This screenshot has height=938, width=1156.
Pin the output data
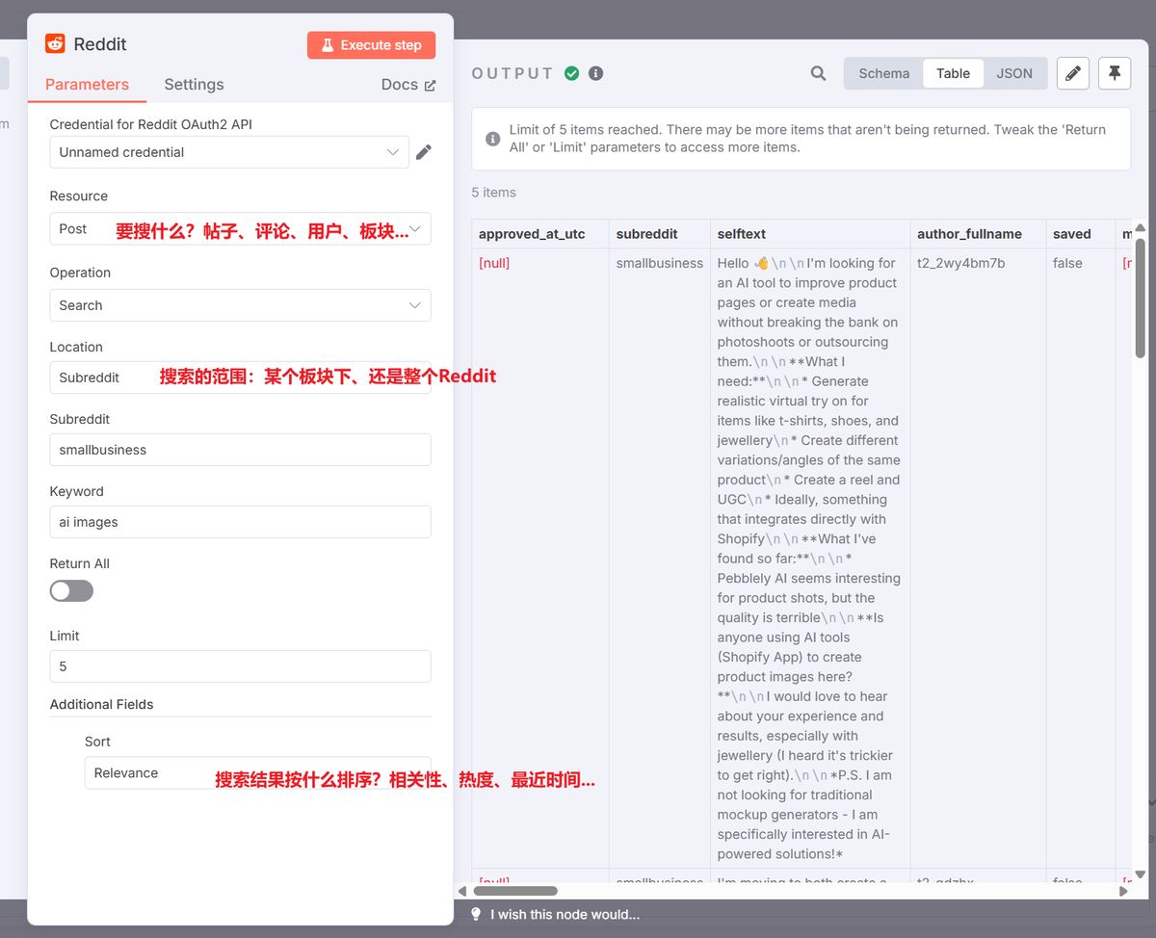pyautogui.click(x=1114, y=73)
